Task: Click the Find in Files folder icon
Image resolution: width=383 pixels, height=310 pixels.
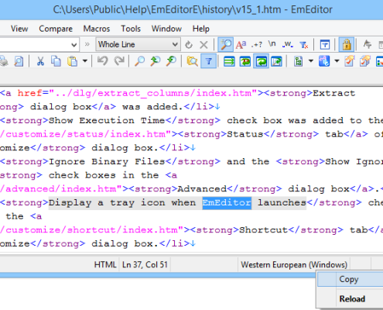Action: coord(192,61)
